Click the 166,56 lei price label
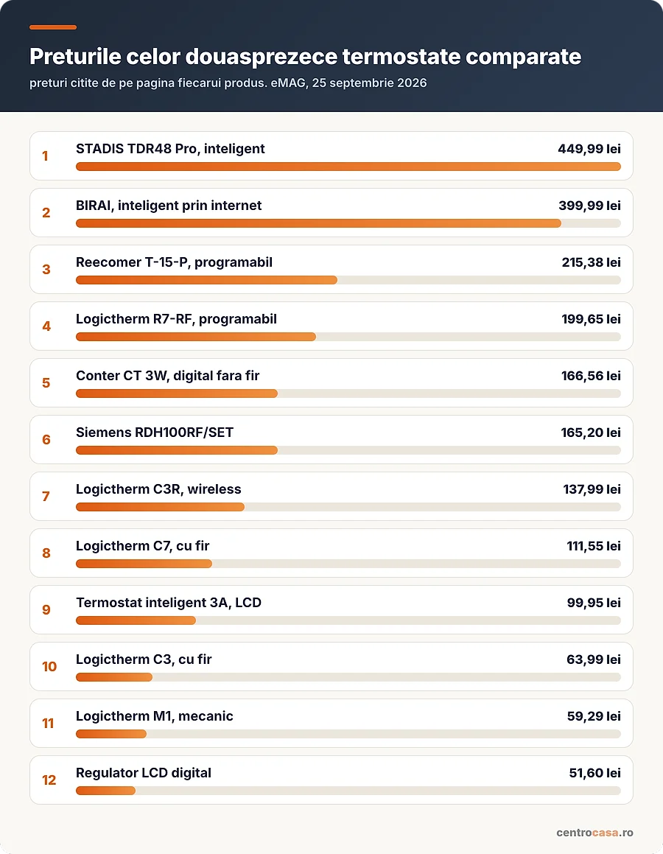 (x=591, y=376)
